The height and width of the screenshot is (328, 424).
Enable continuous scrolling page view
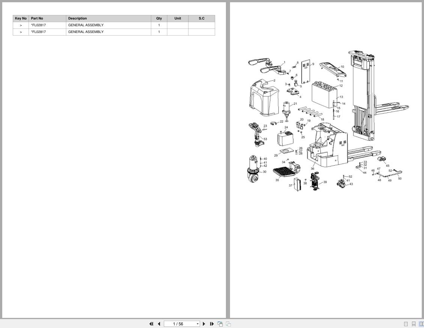pos(413,324)
